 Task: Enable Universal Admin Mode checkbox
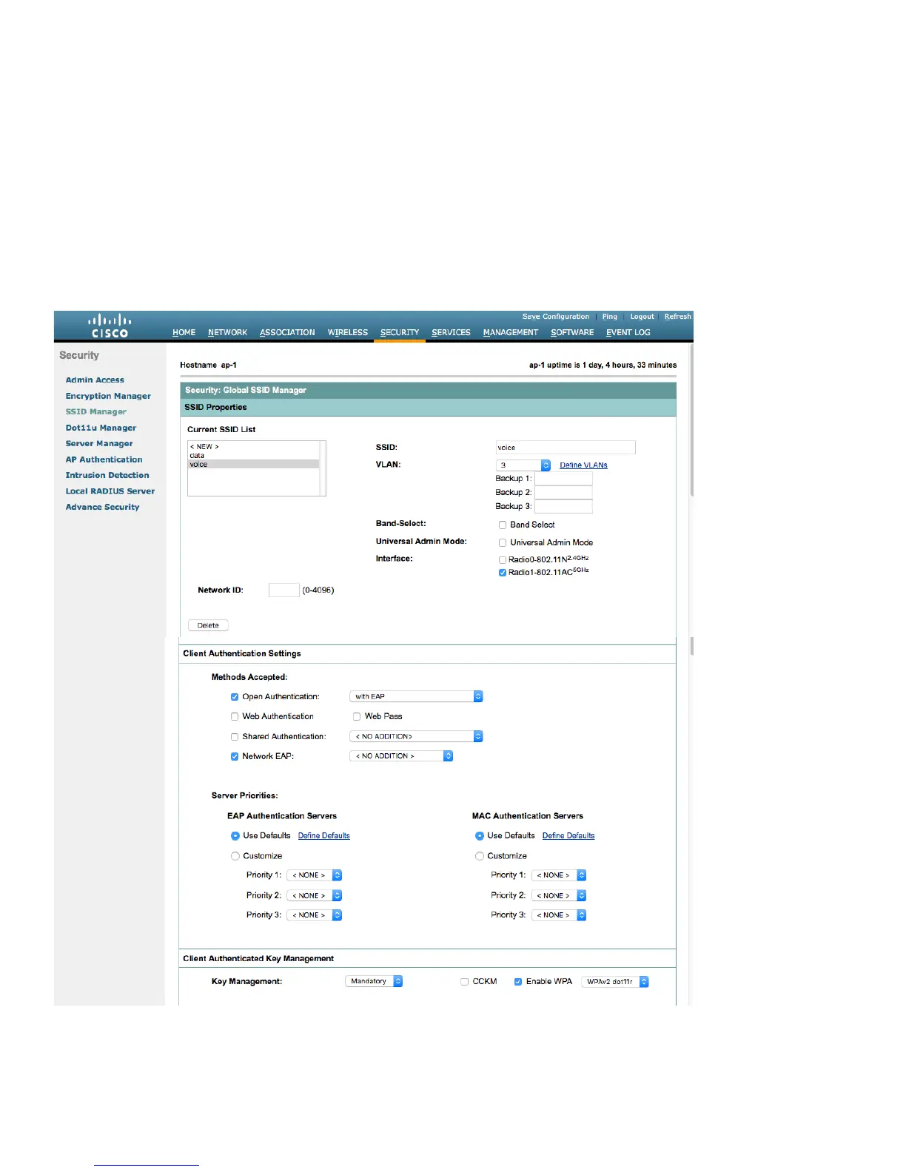tap(503, 543)
